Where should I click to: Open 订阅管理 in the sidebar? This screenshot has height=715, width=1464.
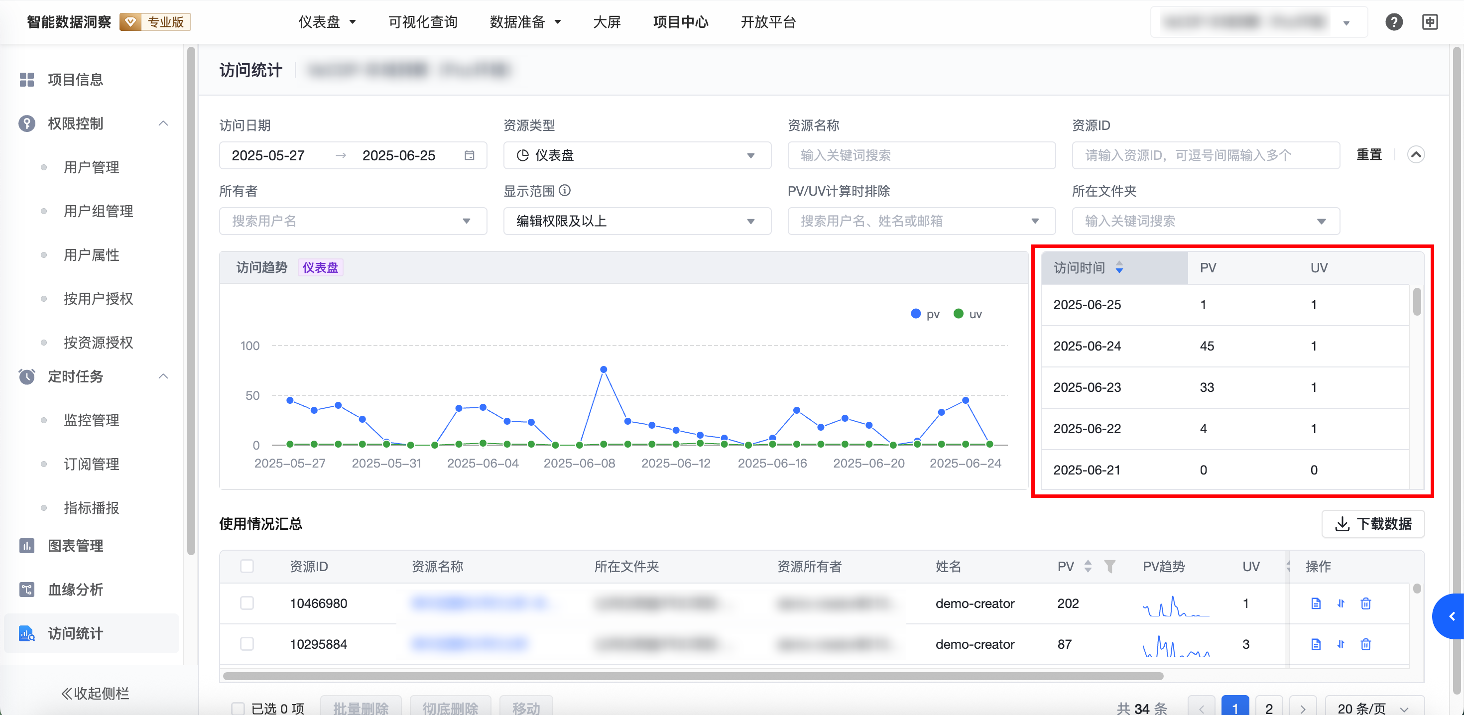click(x=92, y=464)
